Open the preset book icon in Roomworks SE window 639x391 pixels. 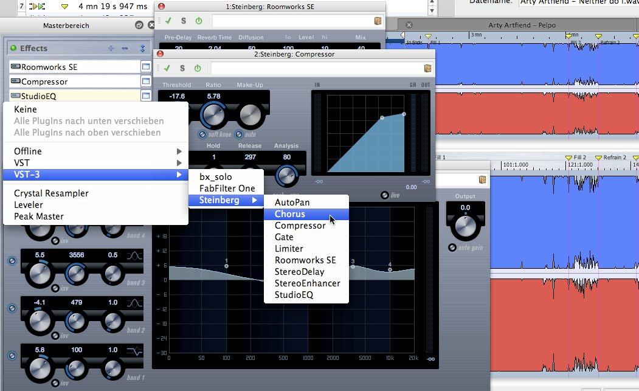378,21
